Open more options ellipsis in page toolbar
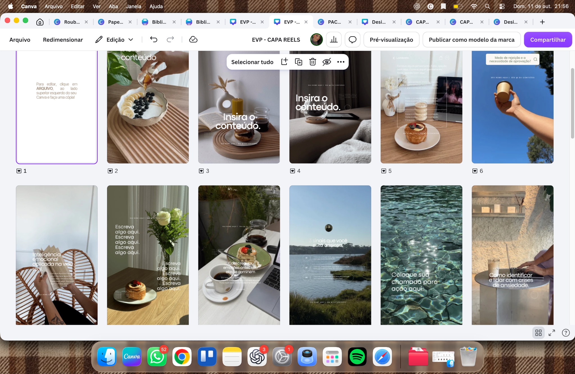This screenshot has width=575, height=374. [x=341, y=62]
